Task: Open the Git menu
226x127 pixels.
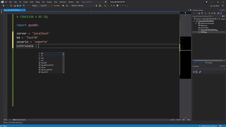Action: [20, 2]
